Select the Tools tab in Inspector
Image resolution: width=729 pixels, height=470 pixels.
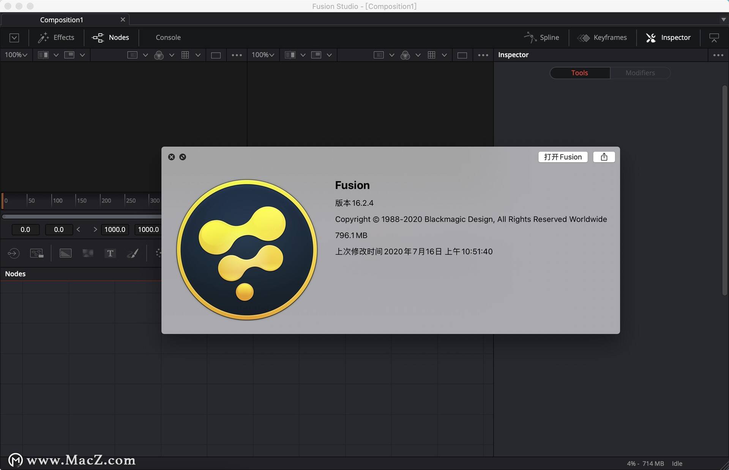click(x=580, y=73)
